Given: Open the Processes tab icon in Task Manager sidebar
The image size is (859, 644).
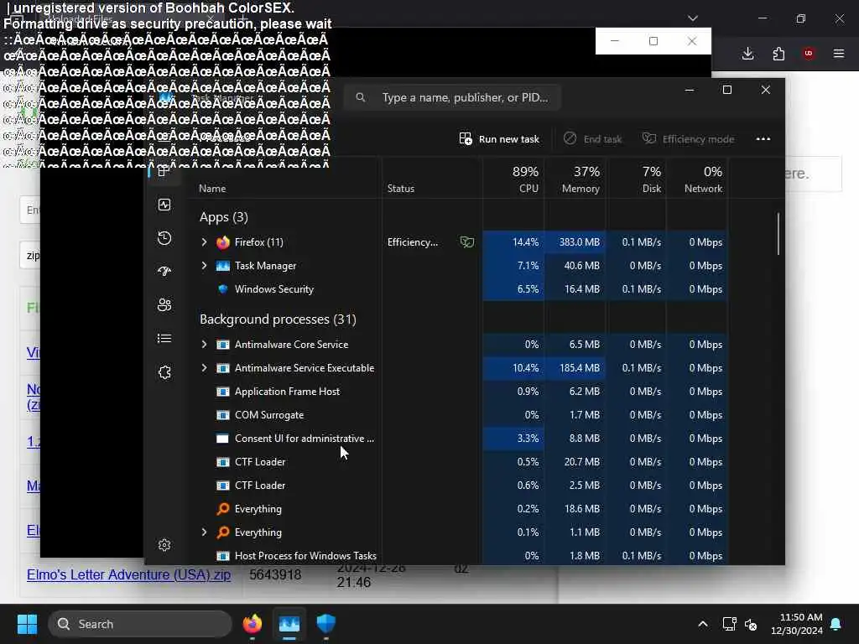Looking at the screenshot, I should (x=163, y=171).
